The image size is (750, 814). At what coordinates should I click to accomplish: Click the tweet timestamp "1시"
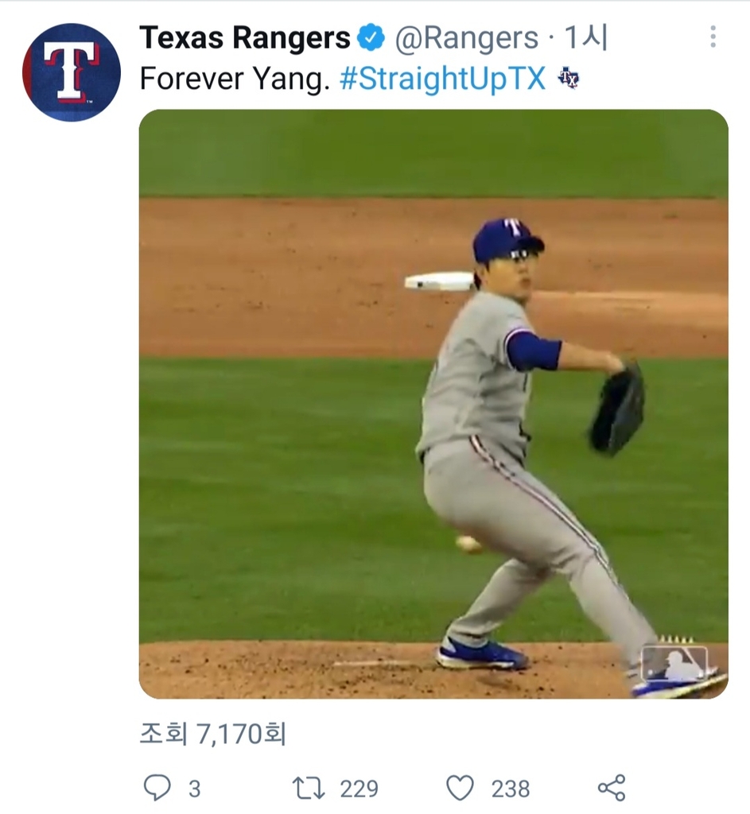point(587,37)
